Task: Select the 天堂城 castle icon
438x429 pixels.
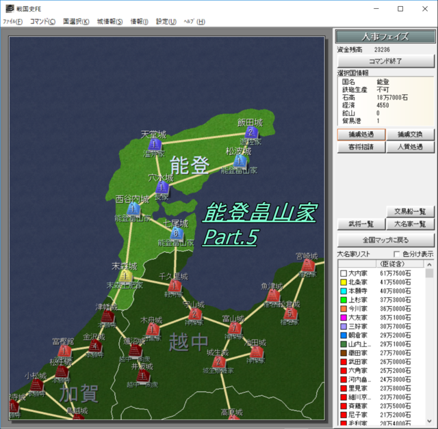Action: point(155,145)
